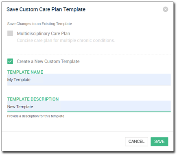Click the 'Concise care plan for multiple chronic conditions' text
The height and width of the screenshot is (155, 177).
click(66, 40)
